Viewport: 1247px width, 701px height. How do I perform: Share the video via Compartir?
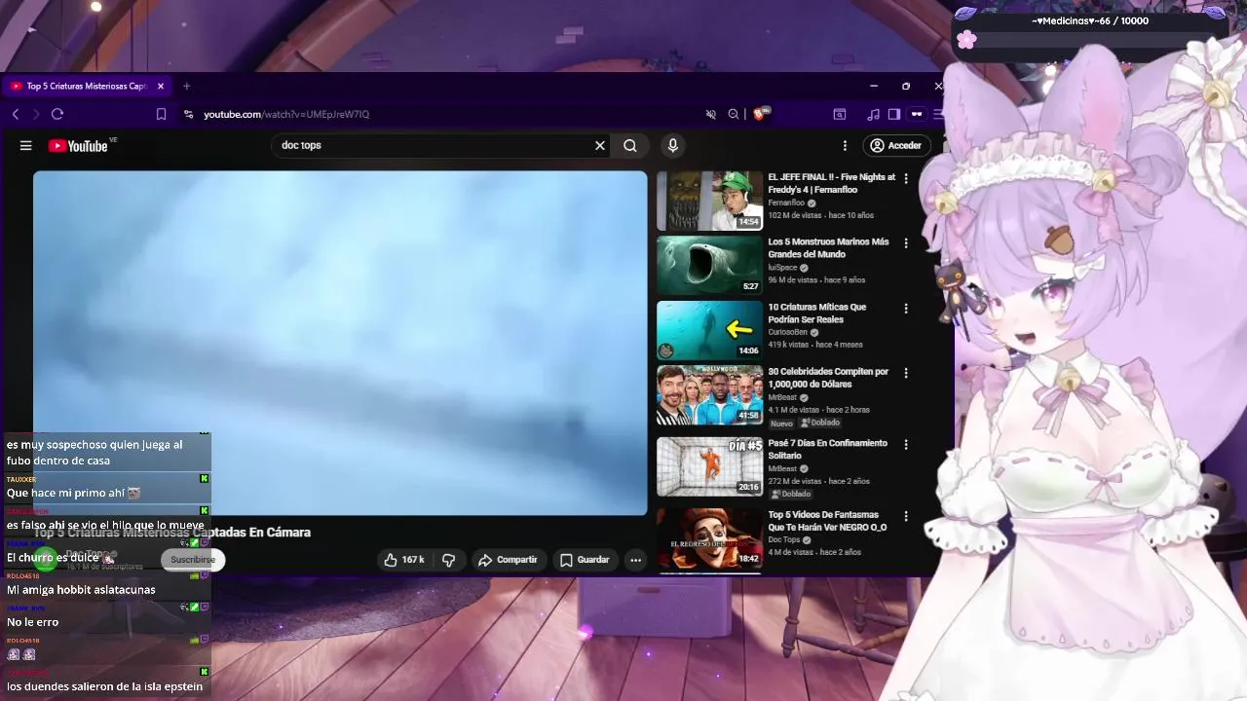[x=508, y=560]
